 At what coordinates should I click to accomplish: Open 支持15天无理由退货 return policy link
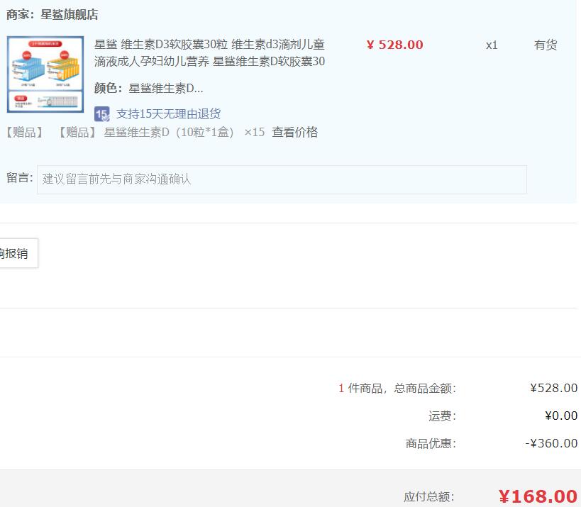168,113
